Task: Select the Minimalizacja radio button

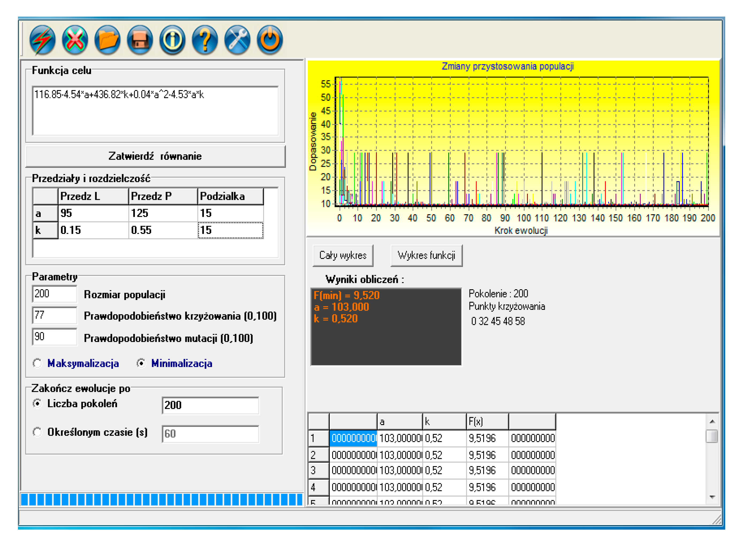Action: (141, 364)
